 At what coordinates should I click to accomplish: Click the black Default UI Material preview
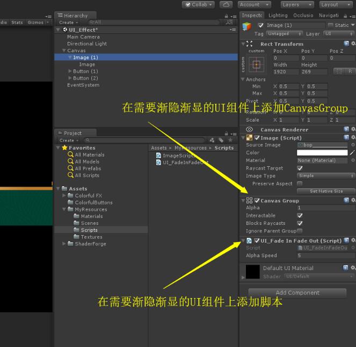tap(253, 272)
